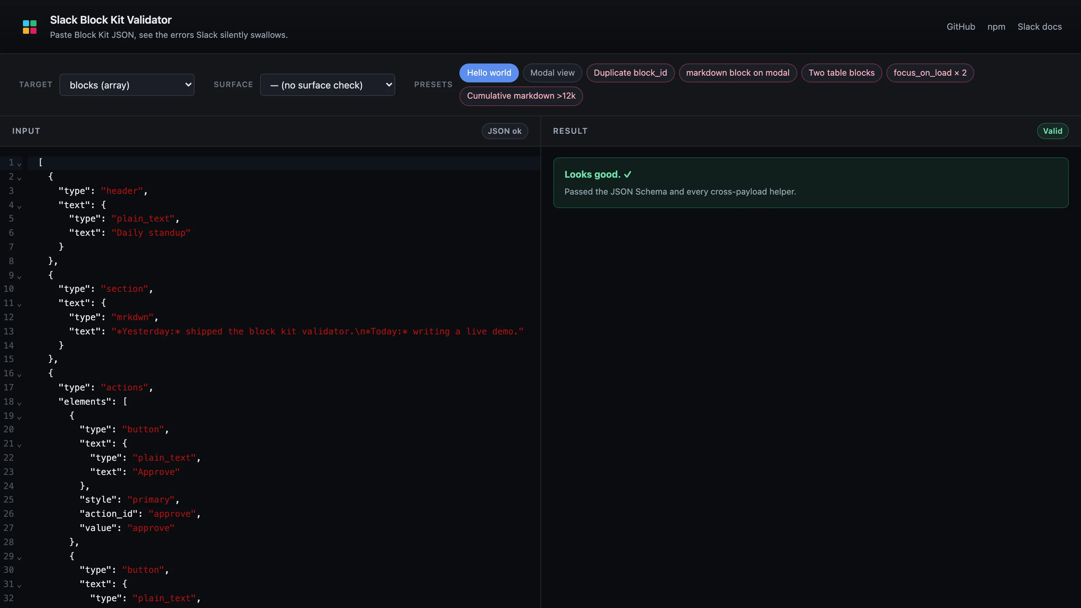Collapse the fold arrow at line 29
This screenshot has width=1081, height=608.
[19, 558]
